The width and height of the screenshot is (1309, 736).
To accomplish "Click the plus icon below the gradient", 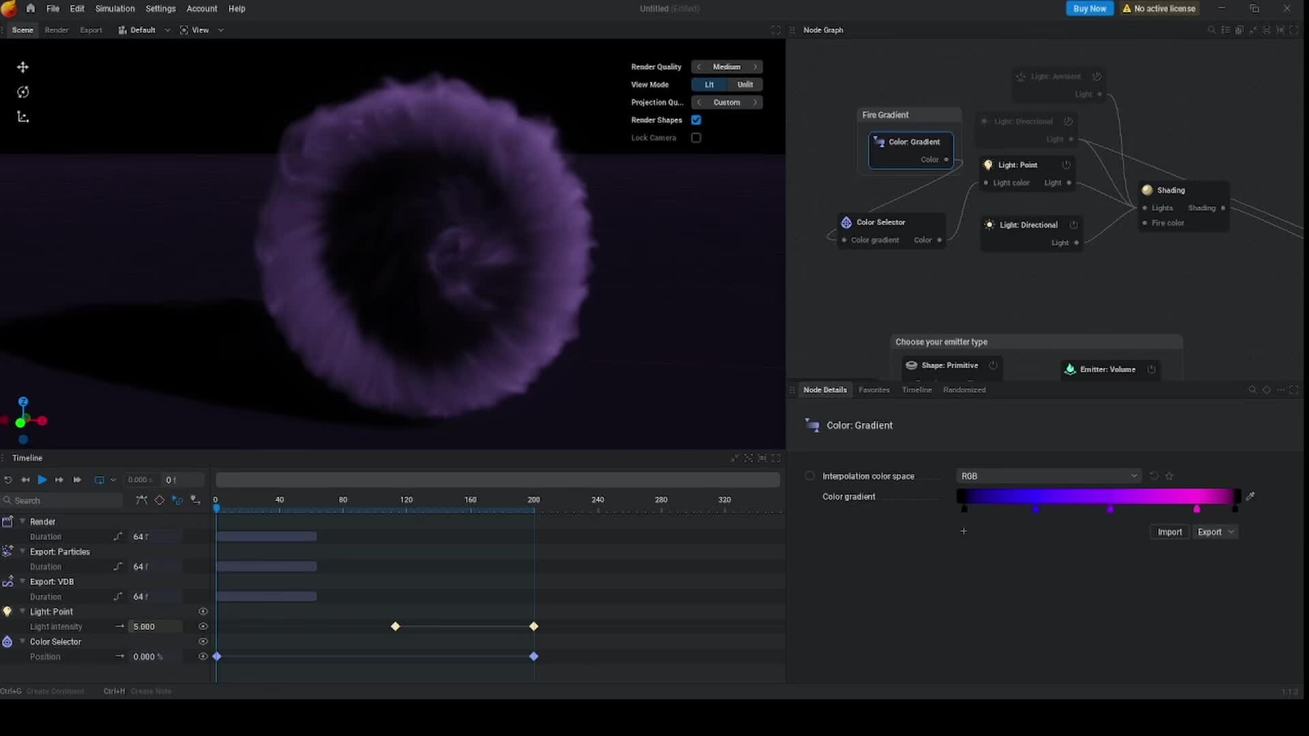I will tap(963, 532).
